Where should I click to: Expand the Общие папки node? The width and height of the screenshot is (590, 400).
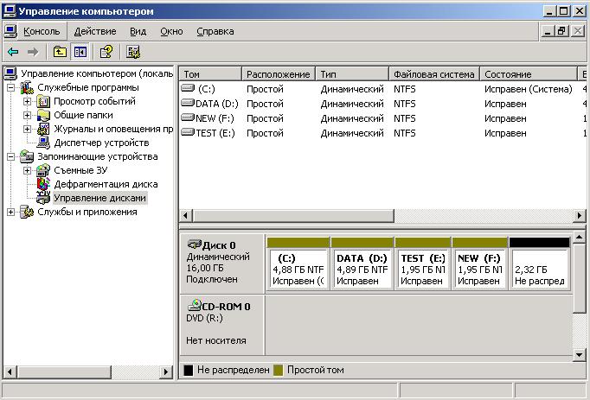pos(27,116)
